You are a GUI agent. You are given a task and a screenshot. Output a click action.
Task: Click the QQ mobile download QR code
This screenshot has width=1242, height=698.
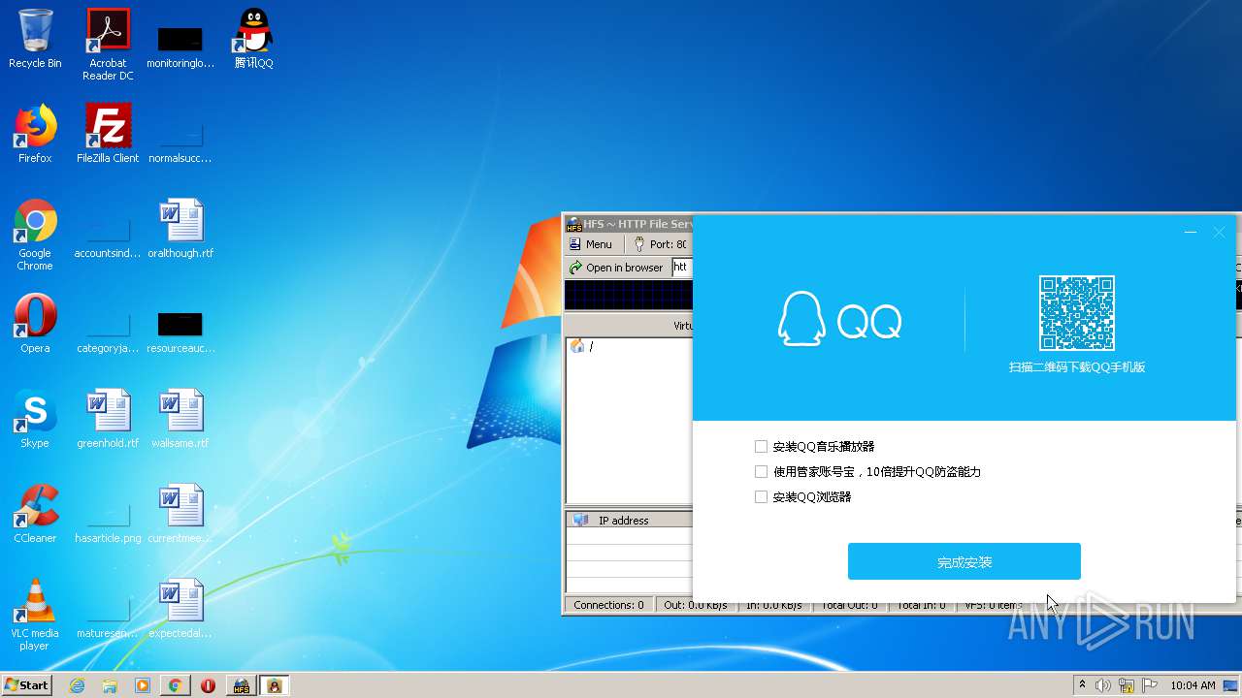1077,313
